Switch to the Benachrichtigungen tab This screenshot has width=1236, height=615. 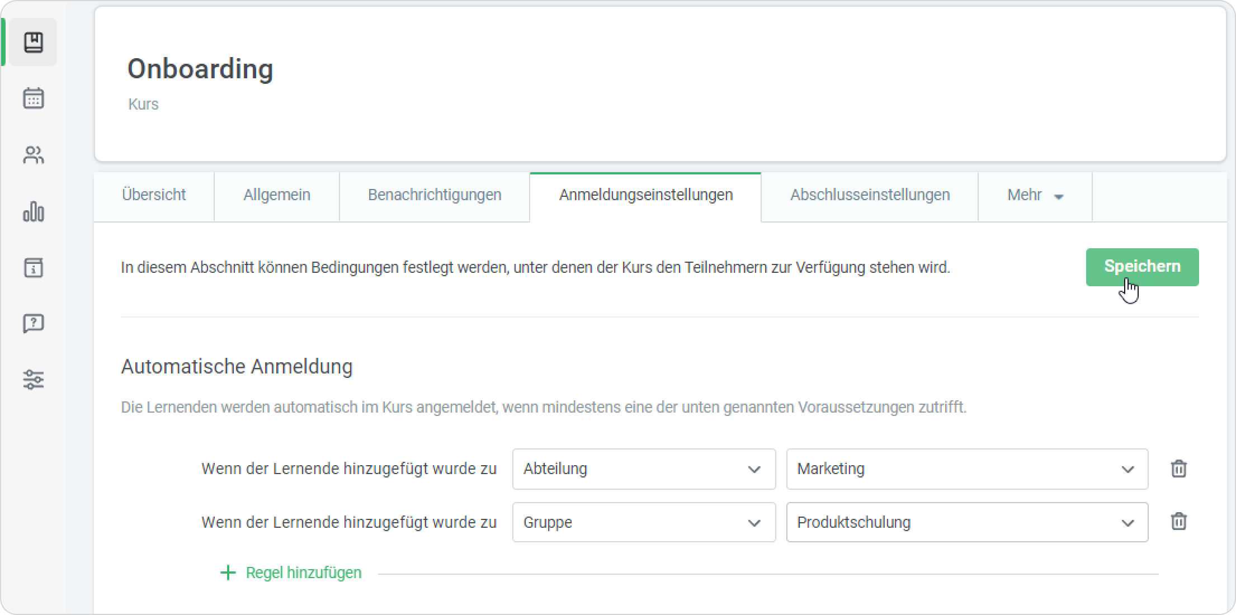pyautogui.click(x=435, y=195)
